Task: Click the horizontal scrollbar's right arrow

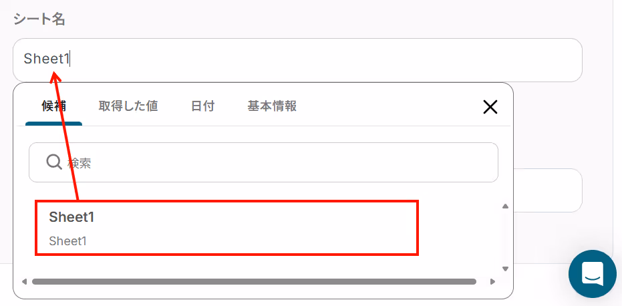Action: 492,282
